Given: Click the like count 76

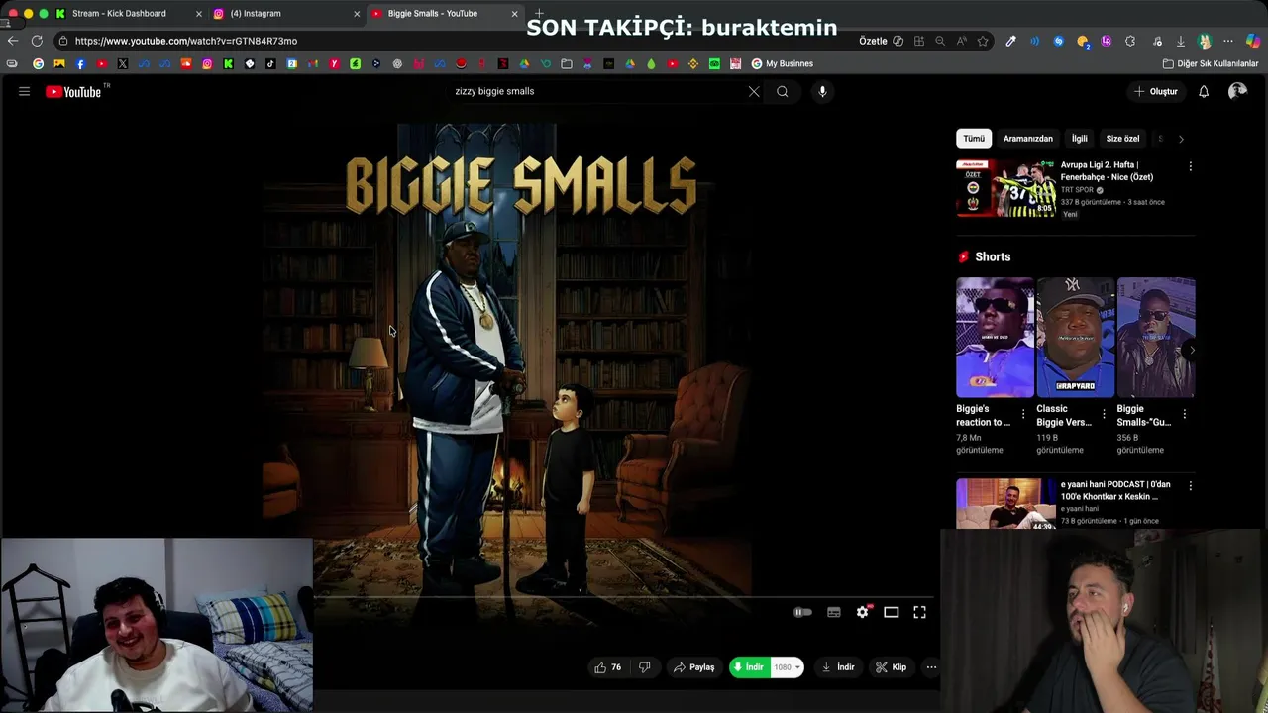Looking at the screenshot, I should pyautogui.click(x=615, y=667).
